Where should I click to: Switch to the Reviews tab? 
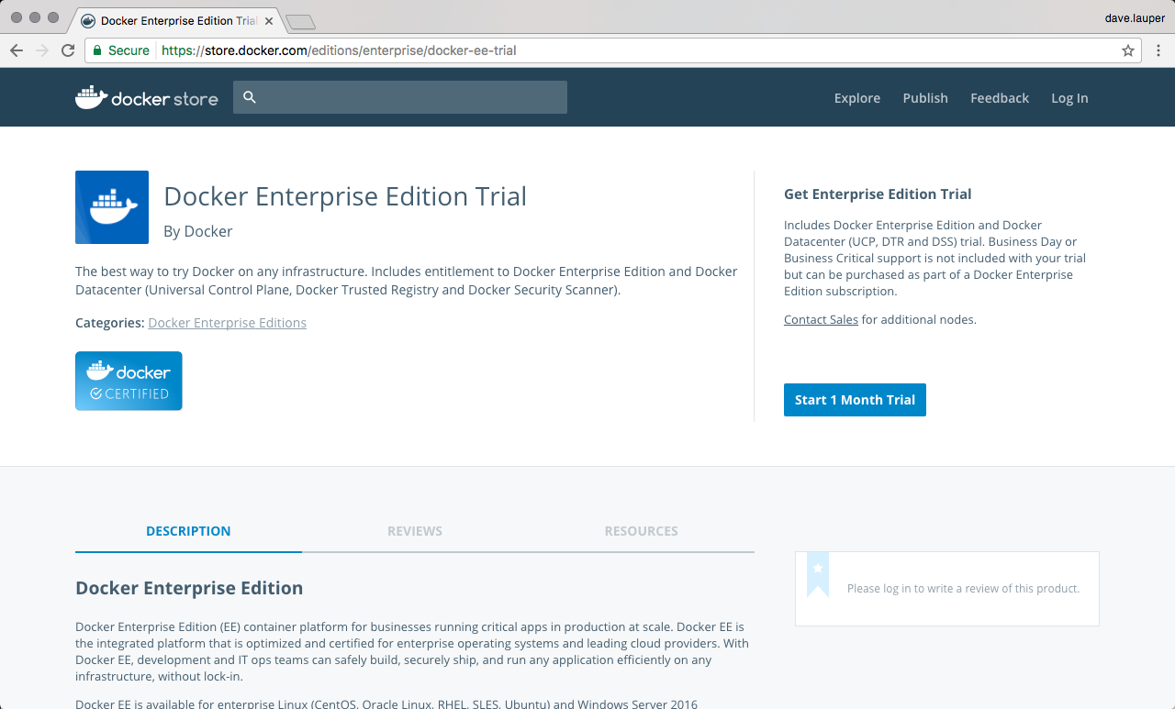click(x=415, y=531)
